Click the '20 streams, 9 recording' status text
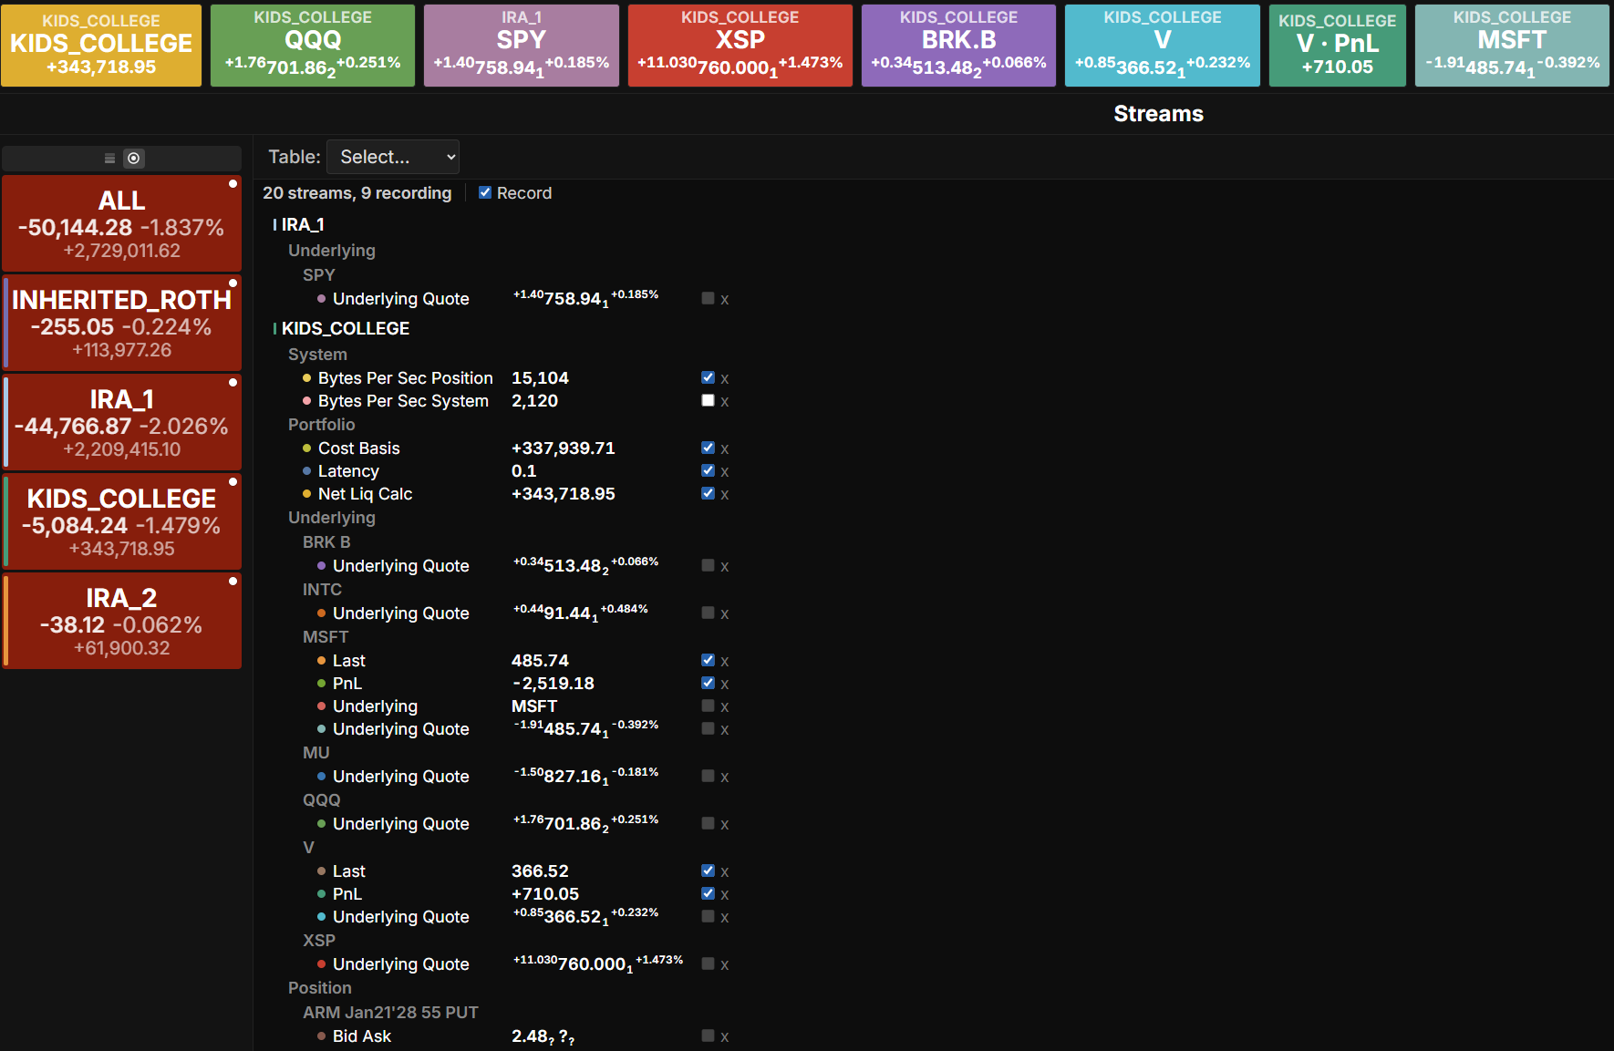 tap(357, 193)
